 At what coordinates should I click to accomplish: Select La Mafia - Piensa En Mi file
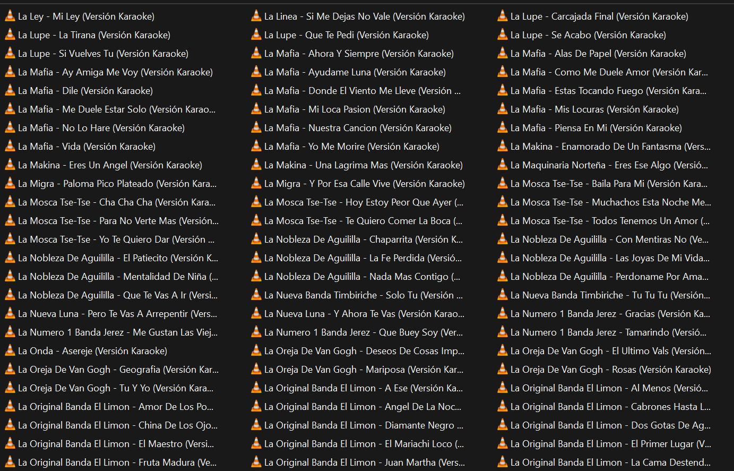(596, 128)
